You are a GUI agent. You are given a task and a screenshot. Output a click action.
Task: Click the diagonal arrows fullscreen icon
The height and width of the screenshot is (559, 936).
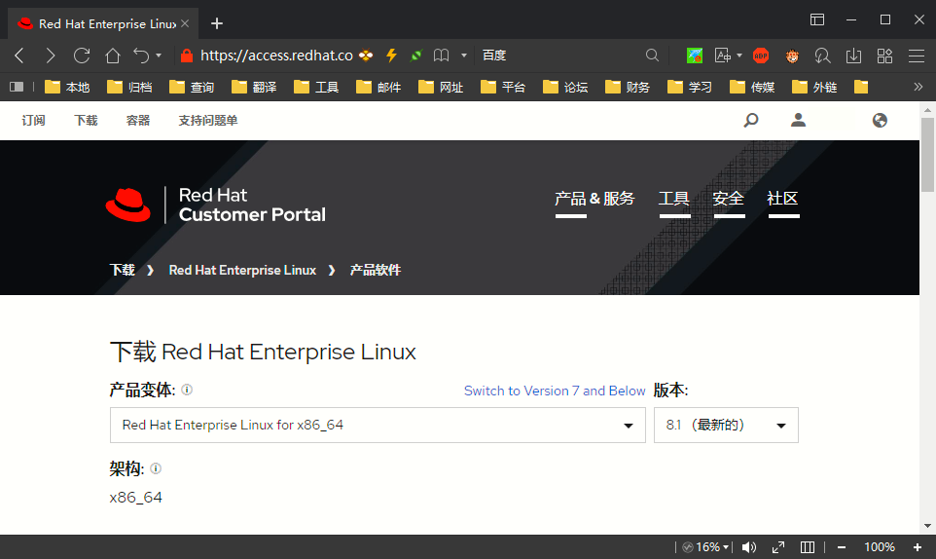coord(778,547)
